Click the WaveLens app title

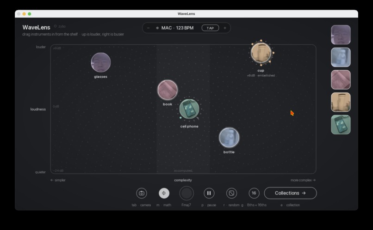tap(37, 27)
